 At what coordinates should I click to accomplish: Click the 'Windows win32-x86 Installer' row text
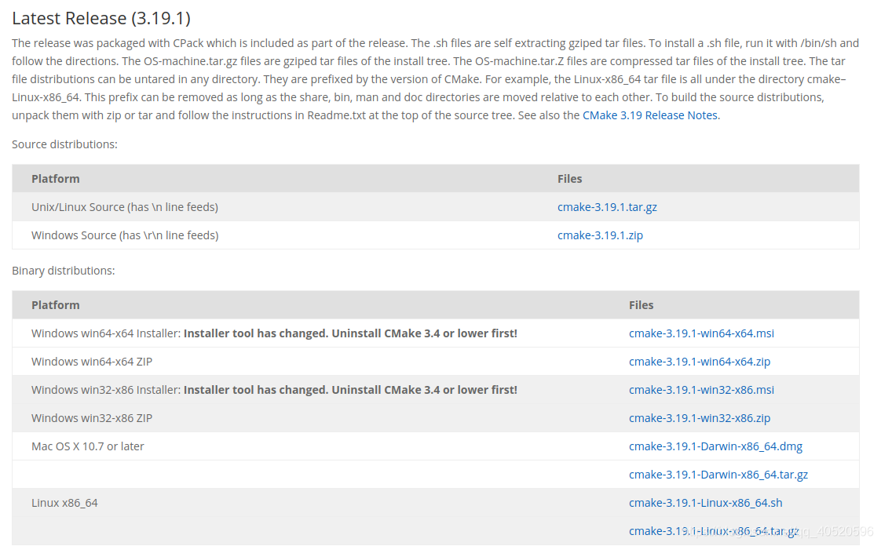(274, 390)
